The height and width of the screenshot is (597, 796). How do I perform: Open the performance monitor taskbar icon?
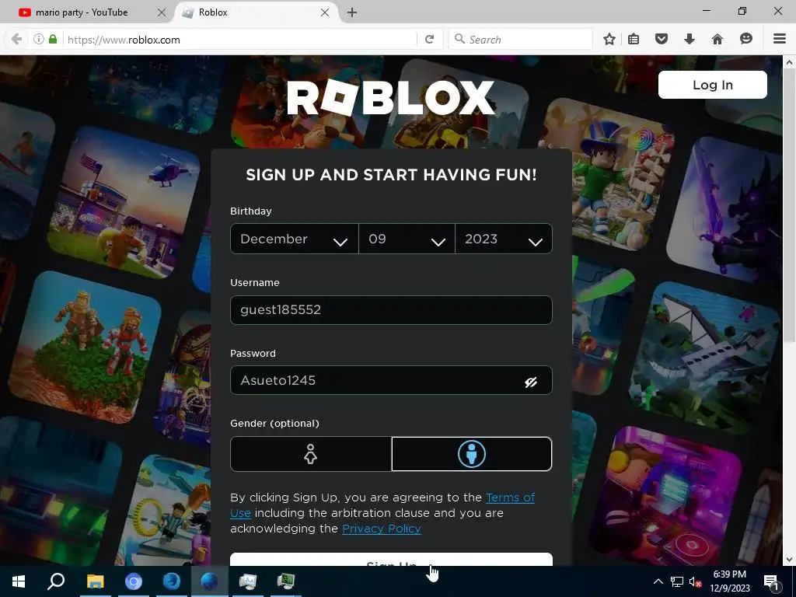[248, 581]
